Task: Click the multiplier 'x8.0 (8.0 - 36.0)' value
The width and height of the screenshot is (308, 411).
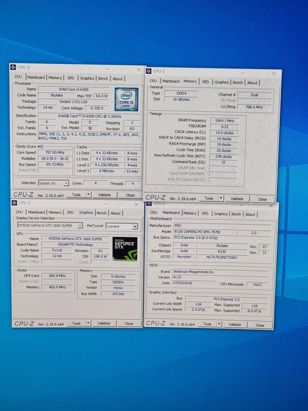Action: tap(55, 159)
